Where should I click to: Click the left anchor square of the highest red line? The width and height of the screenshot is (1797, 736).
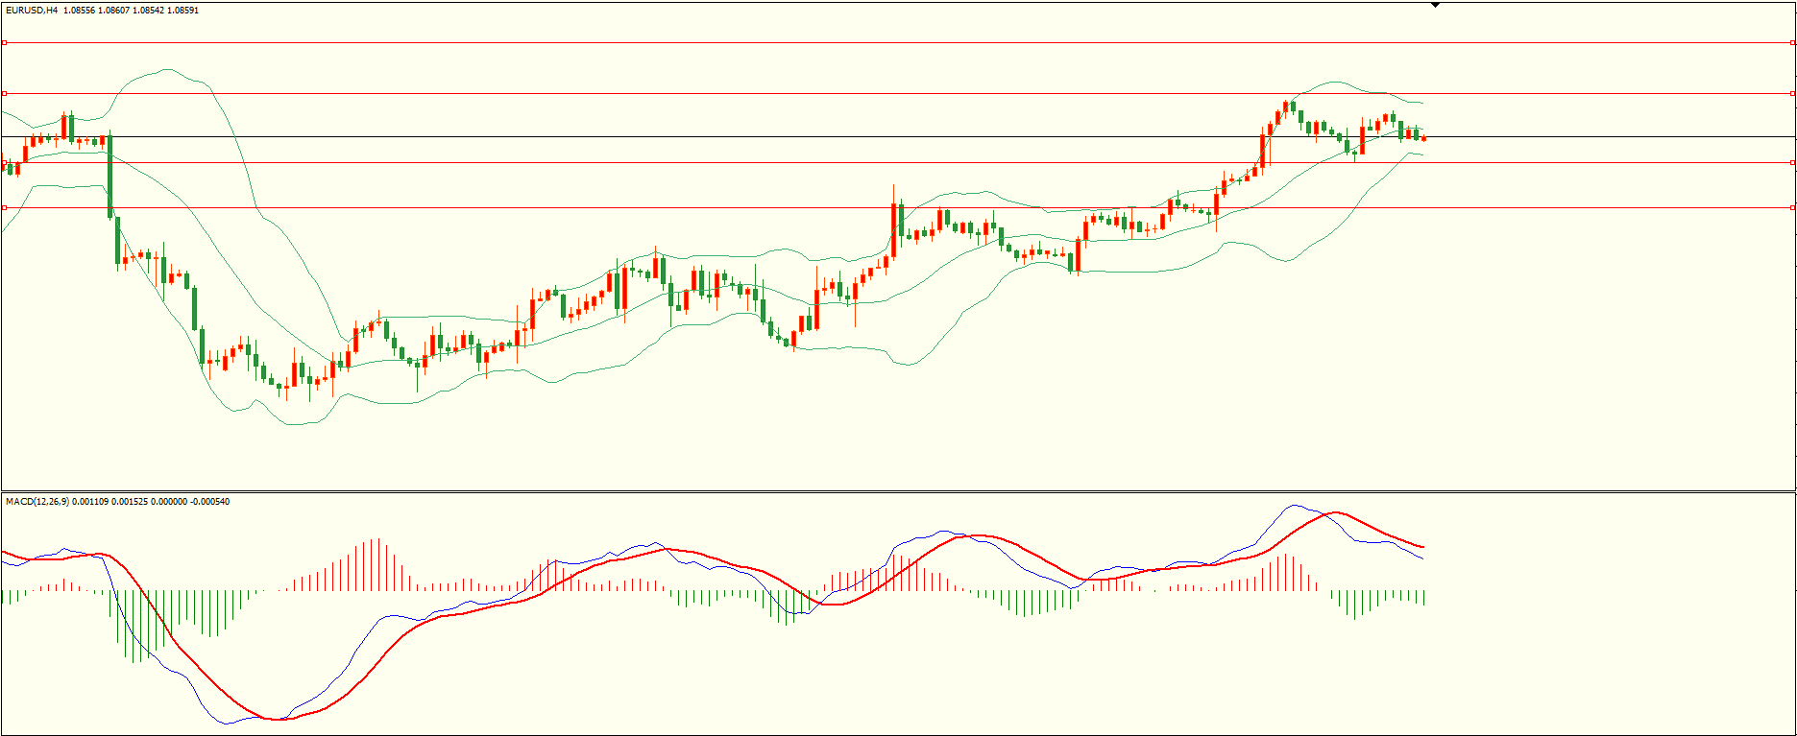tap(4, 42)
